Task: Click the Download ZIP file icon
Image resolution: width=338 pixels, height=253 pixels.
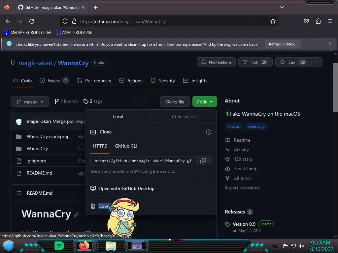Action: click(93, 206)
